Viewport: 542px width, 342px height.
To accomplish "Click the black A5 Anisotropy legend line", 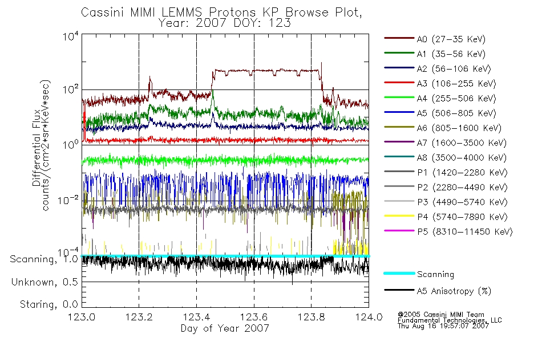I will (399, 290).
